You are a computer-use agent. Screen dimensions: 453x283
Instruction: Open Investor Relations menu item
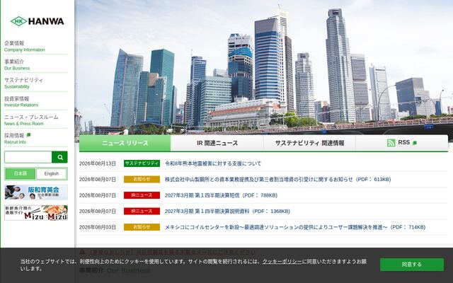(36, 102)
